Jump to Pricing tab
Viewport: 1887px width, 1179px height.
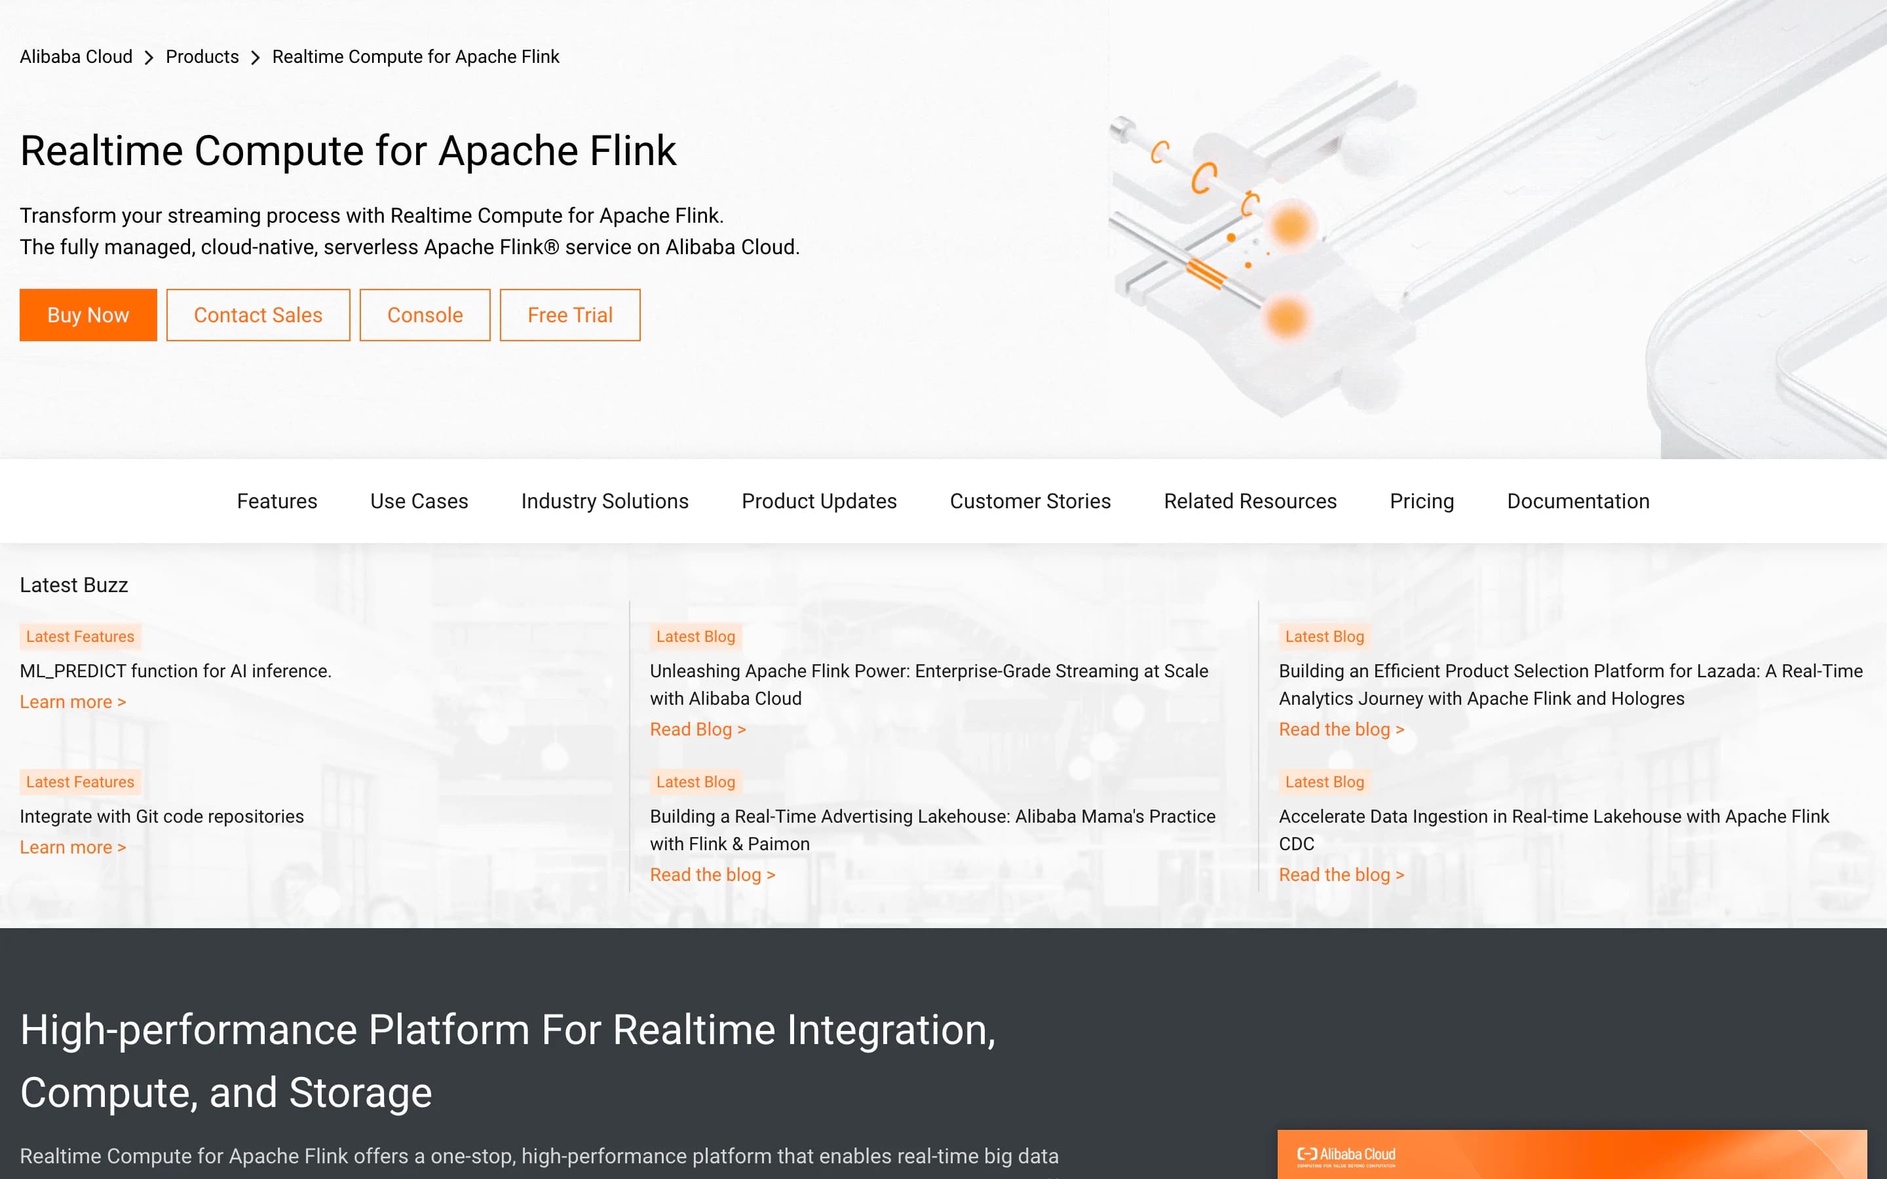coord(1422,501)
